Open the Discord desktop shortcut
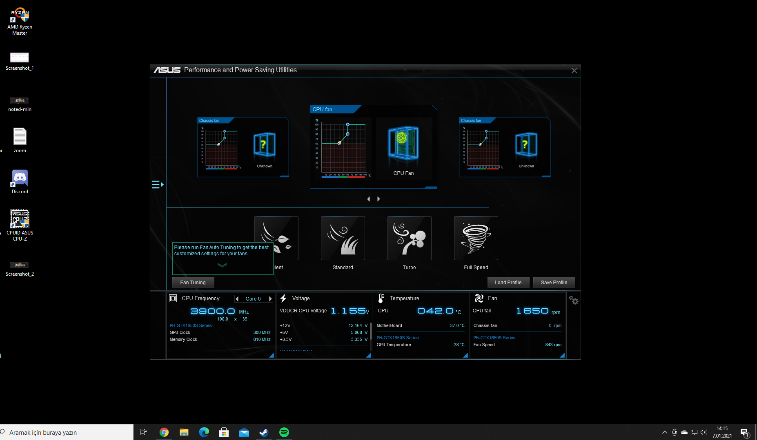Viewport: 757px width, 440px height. pos(20,182)
